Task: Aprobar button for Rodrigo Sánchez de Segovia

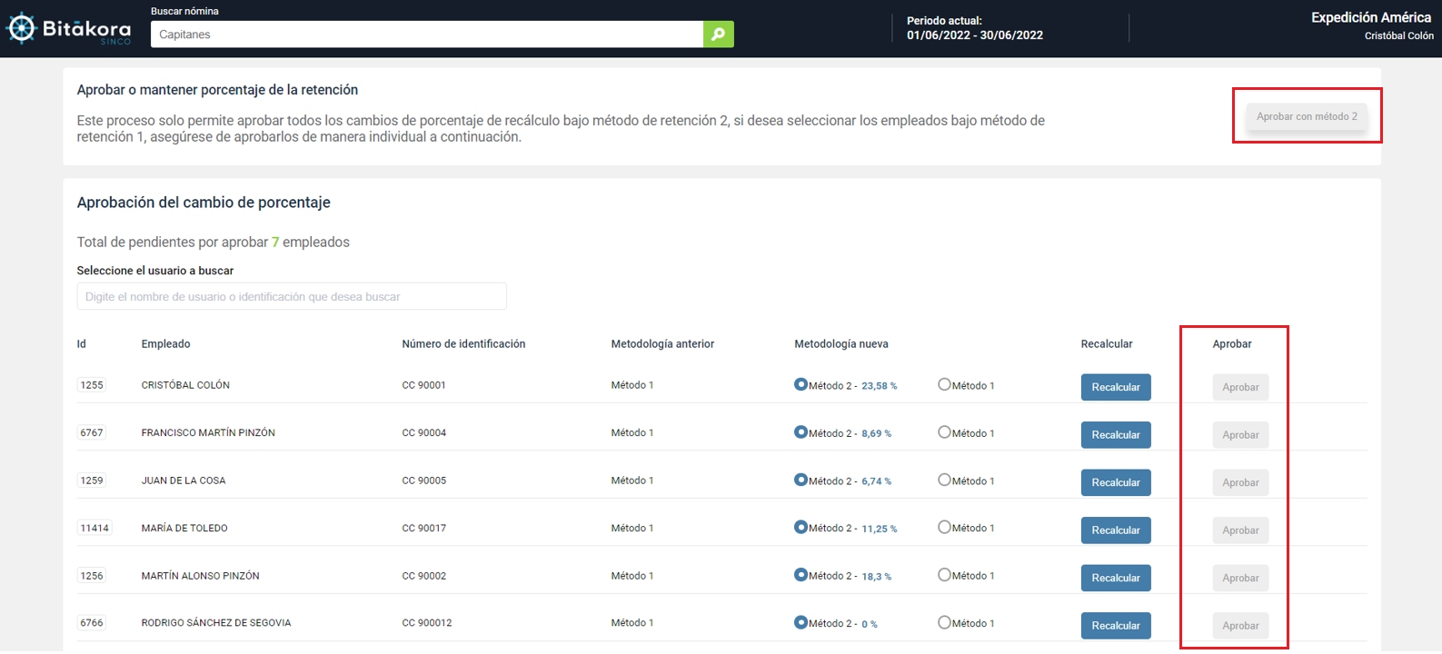Action: click(x=1240, y=626)
